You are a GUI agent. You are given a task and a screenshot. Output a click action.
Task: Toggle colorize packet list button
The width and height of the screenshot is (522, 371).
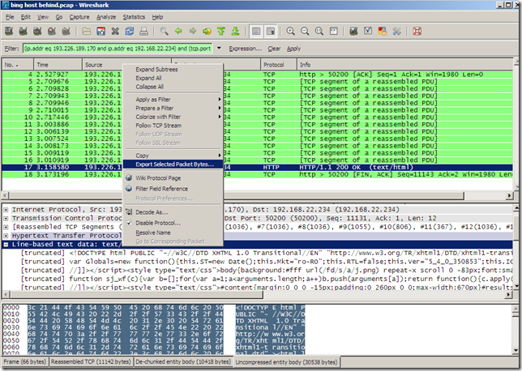256,32
